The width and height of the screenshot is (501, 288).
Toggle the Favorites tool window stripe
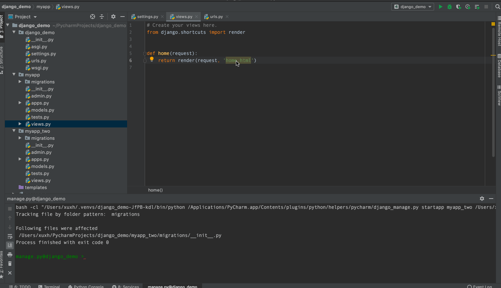[2, 265]
